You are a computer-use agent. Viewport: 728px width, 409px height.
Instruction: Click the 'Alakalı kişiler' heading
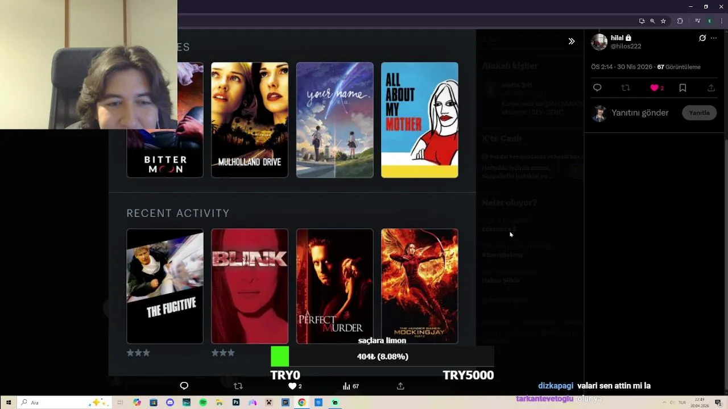coord(510,66)
